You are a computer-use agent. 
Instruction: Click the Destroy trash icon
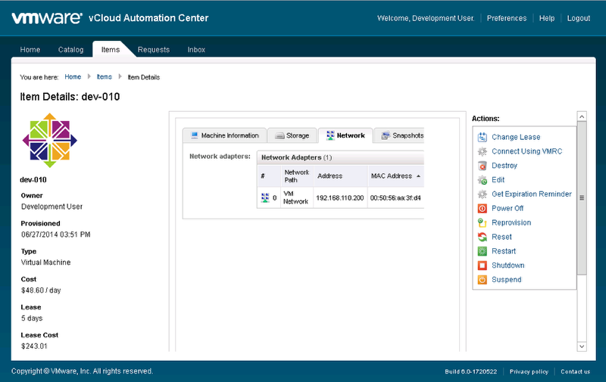(482, 166)
